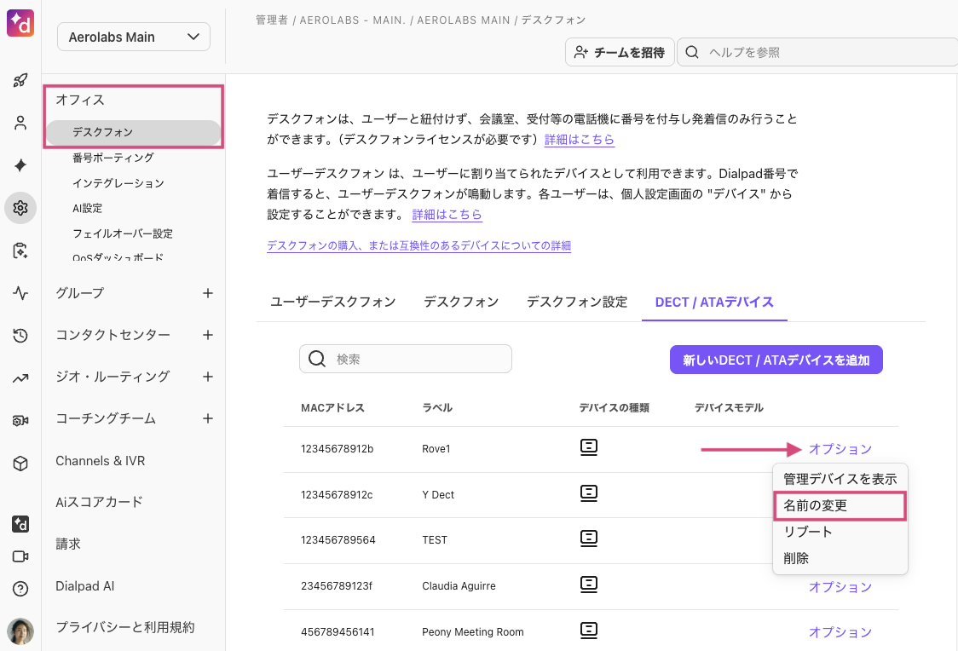Open デスクフォンの購入 compatible devices link
The width and height of the screenshot is (958, 651).
[x=418, y=245]
